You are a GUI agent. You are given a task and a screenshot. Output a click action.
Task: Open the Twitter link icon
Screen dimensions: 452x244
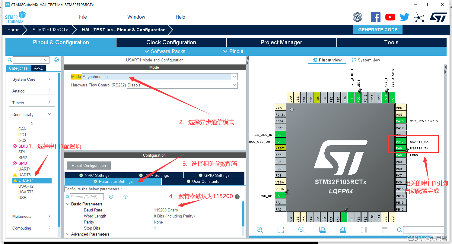point(405,17)
